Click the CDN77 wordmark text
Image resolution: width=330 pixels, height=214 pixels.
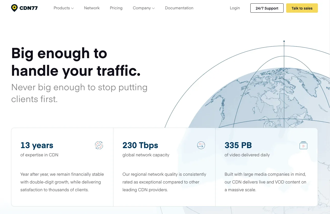29,8
